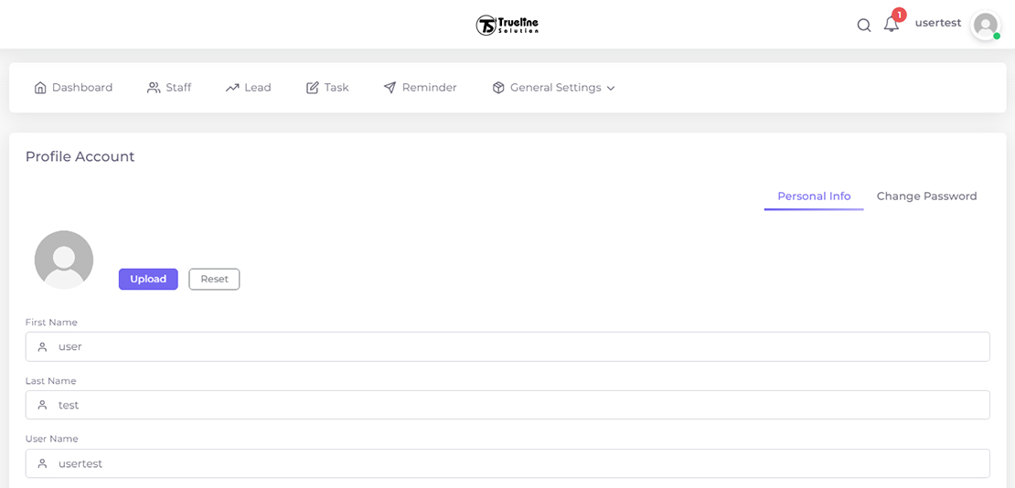Click the Trueline Solution logo
Viewport: 1015px width, 488px height.
[507, 25]
